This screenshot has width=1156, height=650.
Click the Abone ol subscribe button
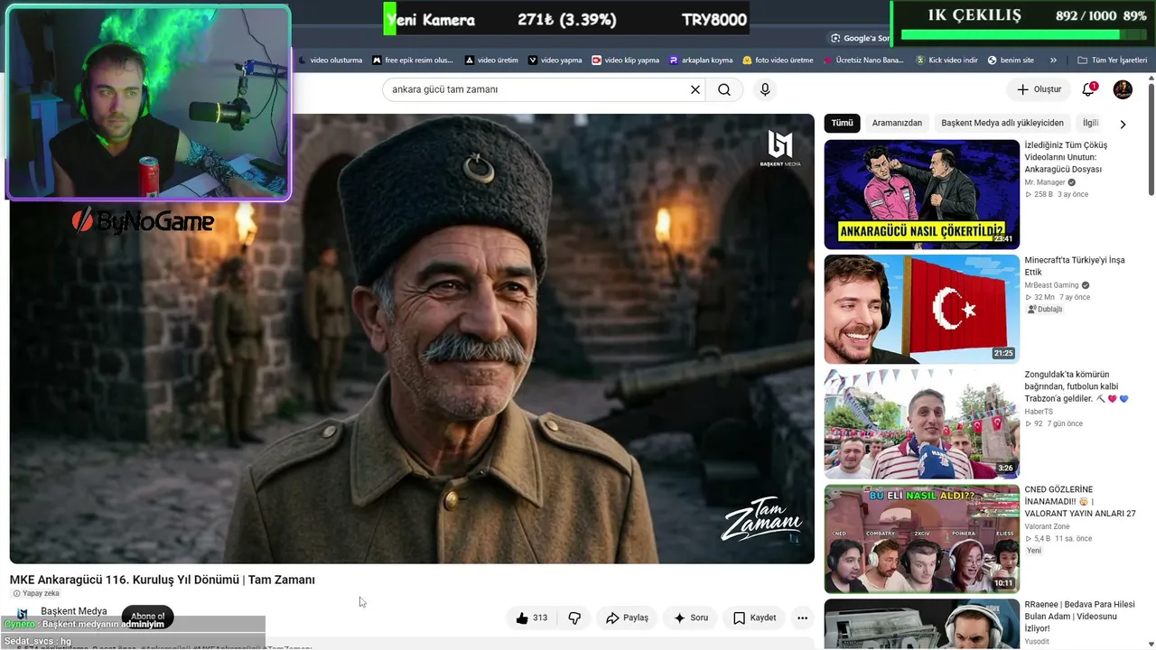[x=148, y=617]
